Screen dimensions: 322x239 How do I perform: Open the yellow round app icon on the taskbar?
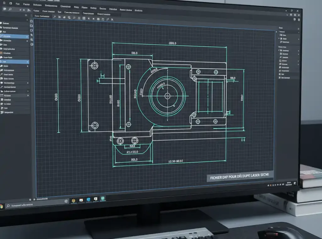(x=74, y=201)
